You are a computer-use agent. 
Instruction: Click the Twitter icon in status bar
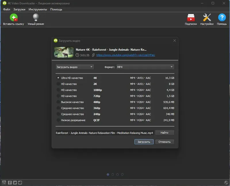(x=15, y=183)
